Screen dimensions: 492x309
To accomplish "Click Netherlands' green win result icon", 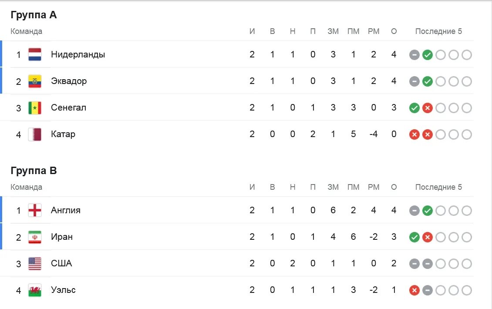I will pos(428,55).
